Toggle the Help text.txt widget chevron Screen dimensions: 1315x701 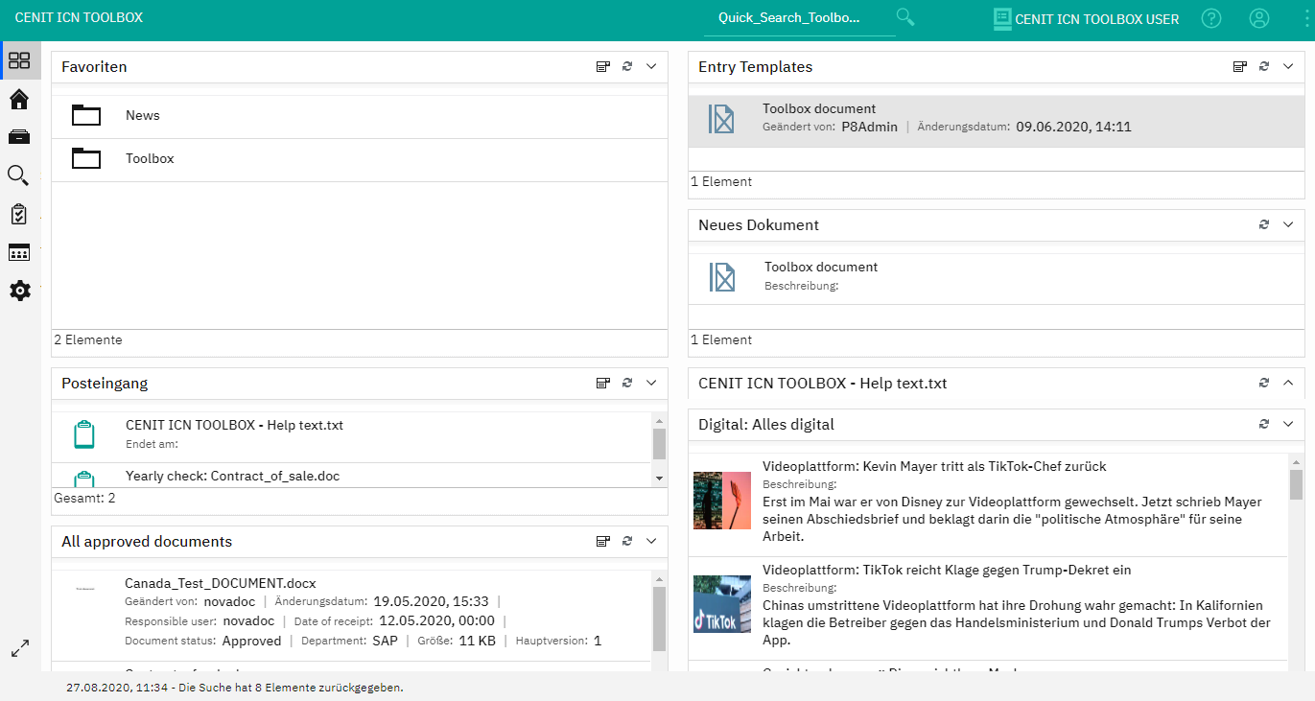[x=1288, y=383]
